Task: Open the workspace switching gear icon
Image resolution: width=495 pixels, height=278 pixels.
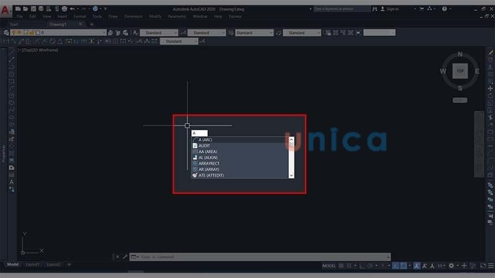Action: coord(451,266)
